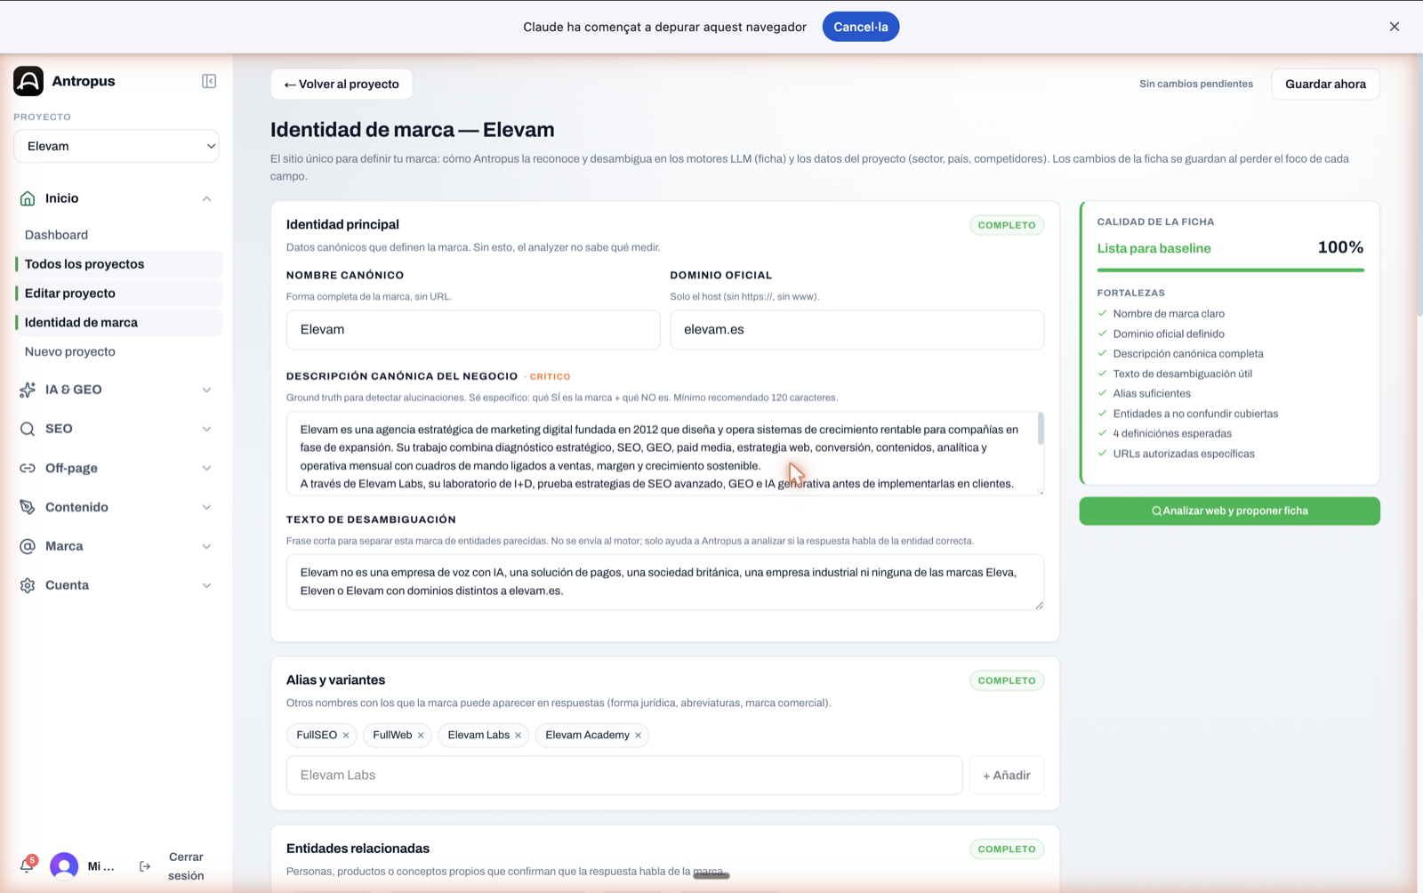1423x893 pixels.
Task: Expand the IA & GEO section chevron
Action: pyautogui.click(x=206, y=390)
